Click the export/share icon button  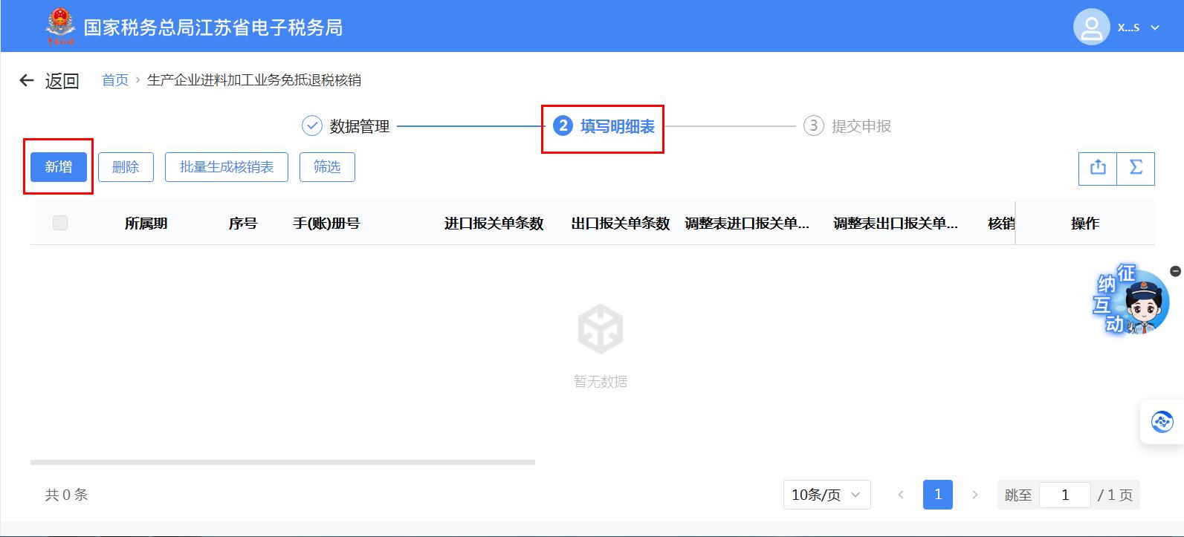(1098, 168)
